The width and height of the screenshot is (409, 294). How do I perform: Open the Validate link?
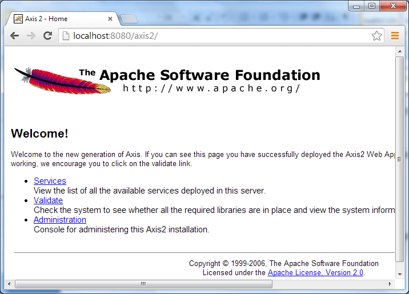point(48,200)
